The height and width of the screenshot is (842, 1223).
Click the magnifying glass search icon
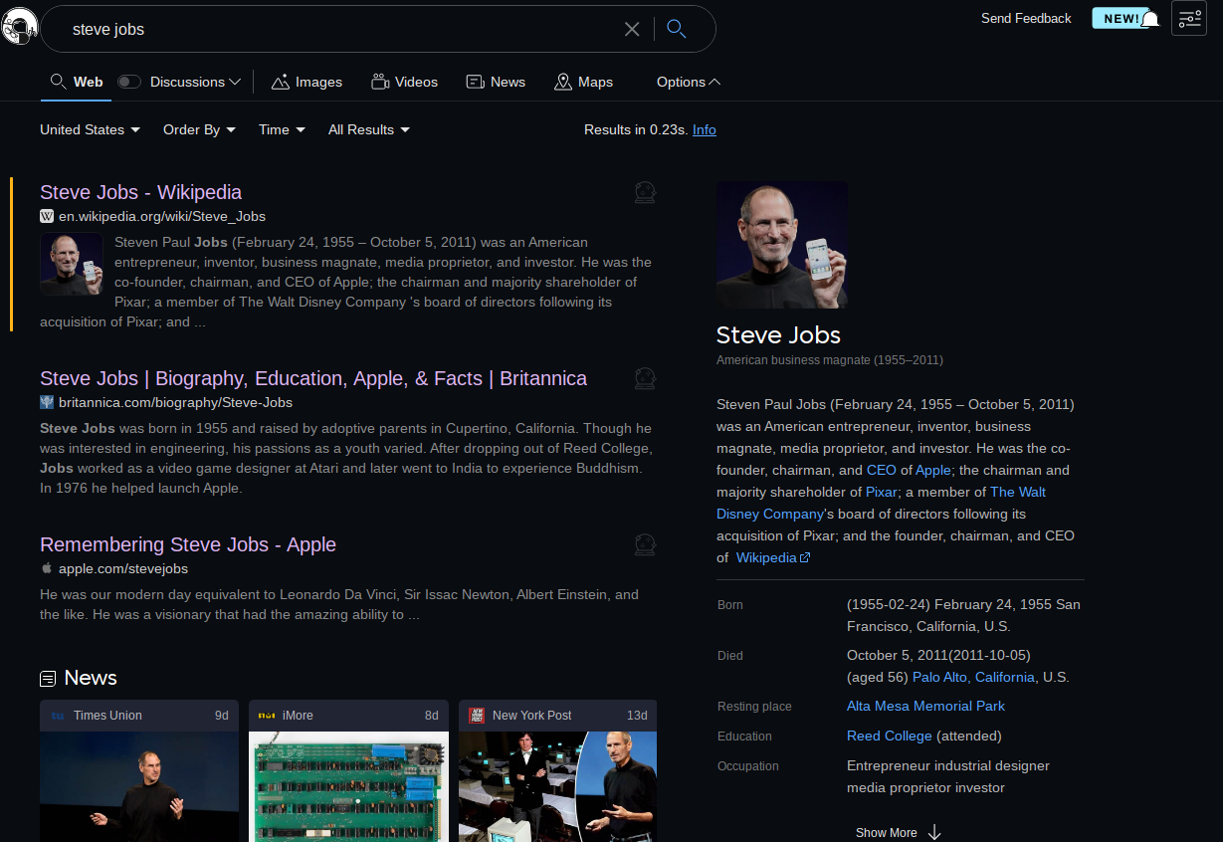pos(677,29)
